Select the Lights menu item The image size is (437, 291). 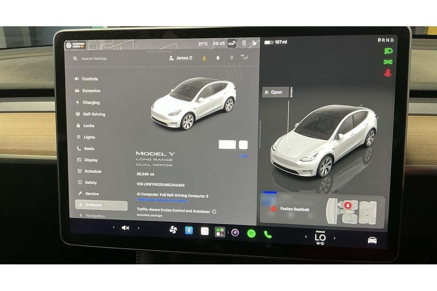[x=86, y=137]
